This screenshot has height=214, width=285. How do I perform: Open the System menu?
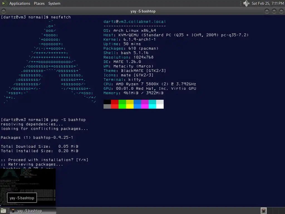pyautogui.click(x=54, y=3)
